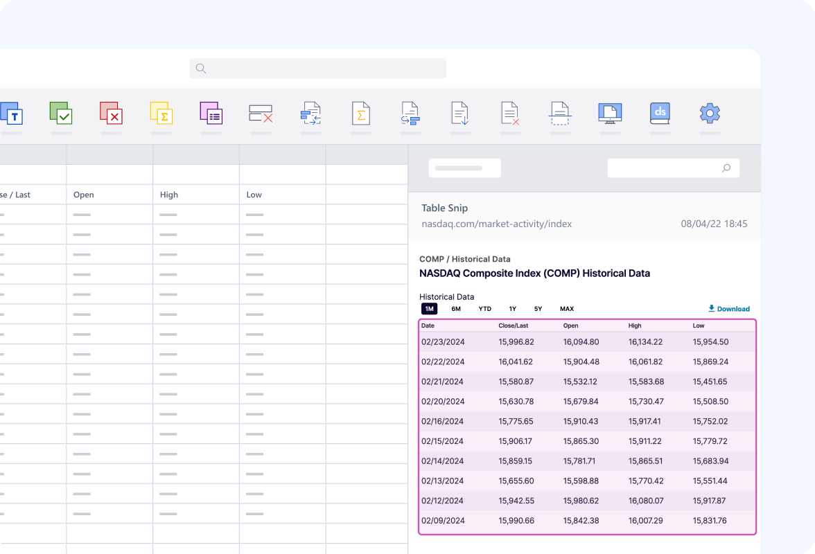Switch to the 6M time range
Screen dimensions: 815x554
click(456, 309)
